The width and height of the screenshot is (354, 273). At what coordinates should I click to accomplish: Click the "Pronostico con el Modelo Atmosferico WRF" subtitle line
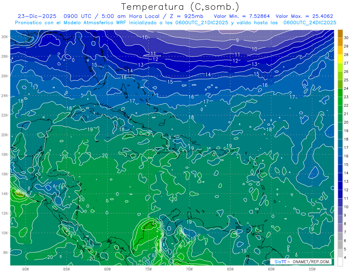click(x=176, y=23)
